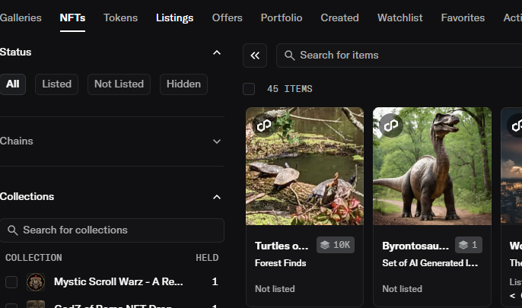The width and height of the screenshot is (522, 308).
Task: Expand the Chains filter section
Action: click(x=216, y=141)
